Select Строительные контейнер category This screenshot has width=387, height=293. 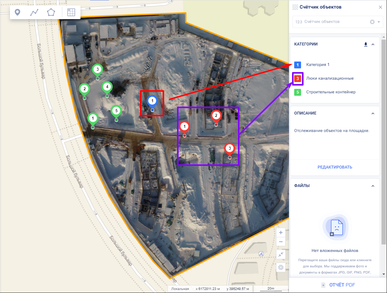pyautogui.click(x=330, y=92)
